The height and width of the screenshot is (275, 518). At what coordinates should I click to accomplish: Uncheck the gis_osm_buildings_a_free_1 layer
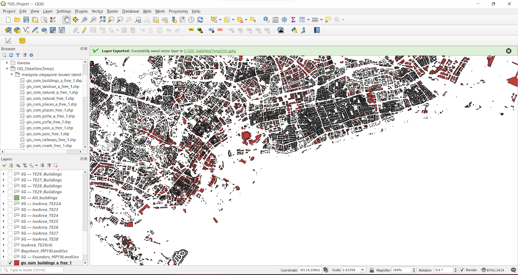coord(10,263)
